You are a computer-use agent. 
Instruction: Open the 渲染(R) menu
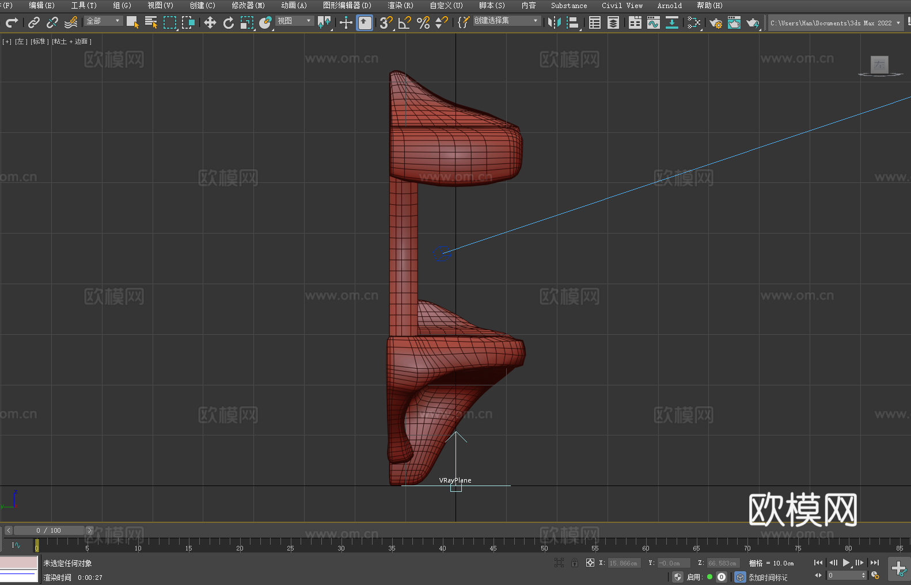point(400,5)
